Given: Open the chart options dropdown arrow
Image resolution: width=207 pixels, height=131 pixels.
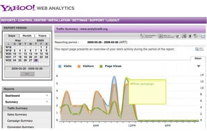Looking at the screenshot, I should (199, 66).
